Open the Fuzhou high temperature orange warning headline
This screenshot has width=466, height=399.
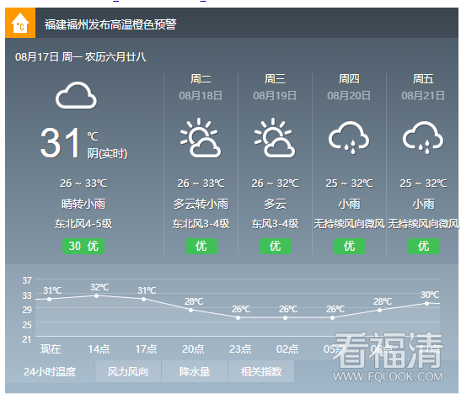point(110,24)
